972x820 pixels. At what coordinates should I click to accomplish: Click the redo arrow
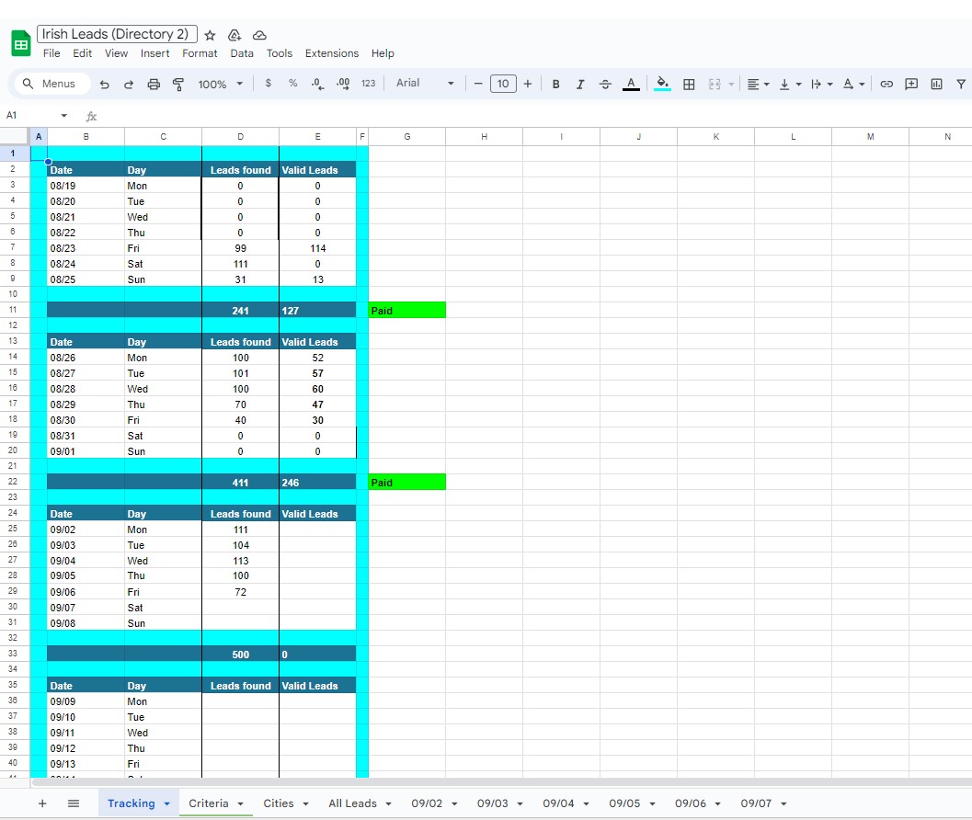(x=129, y=85)
